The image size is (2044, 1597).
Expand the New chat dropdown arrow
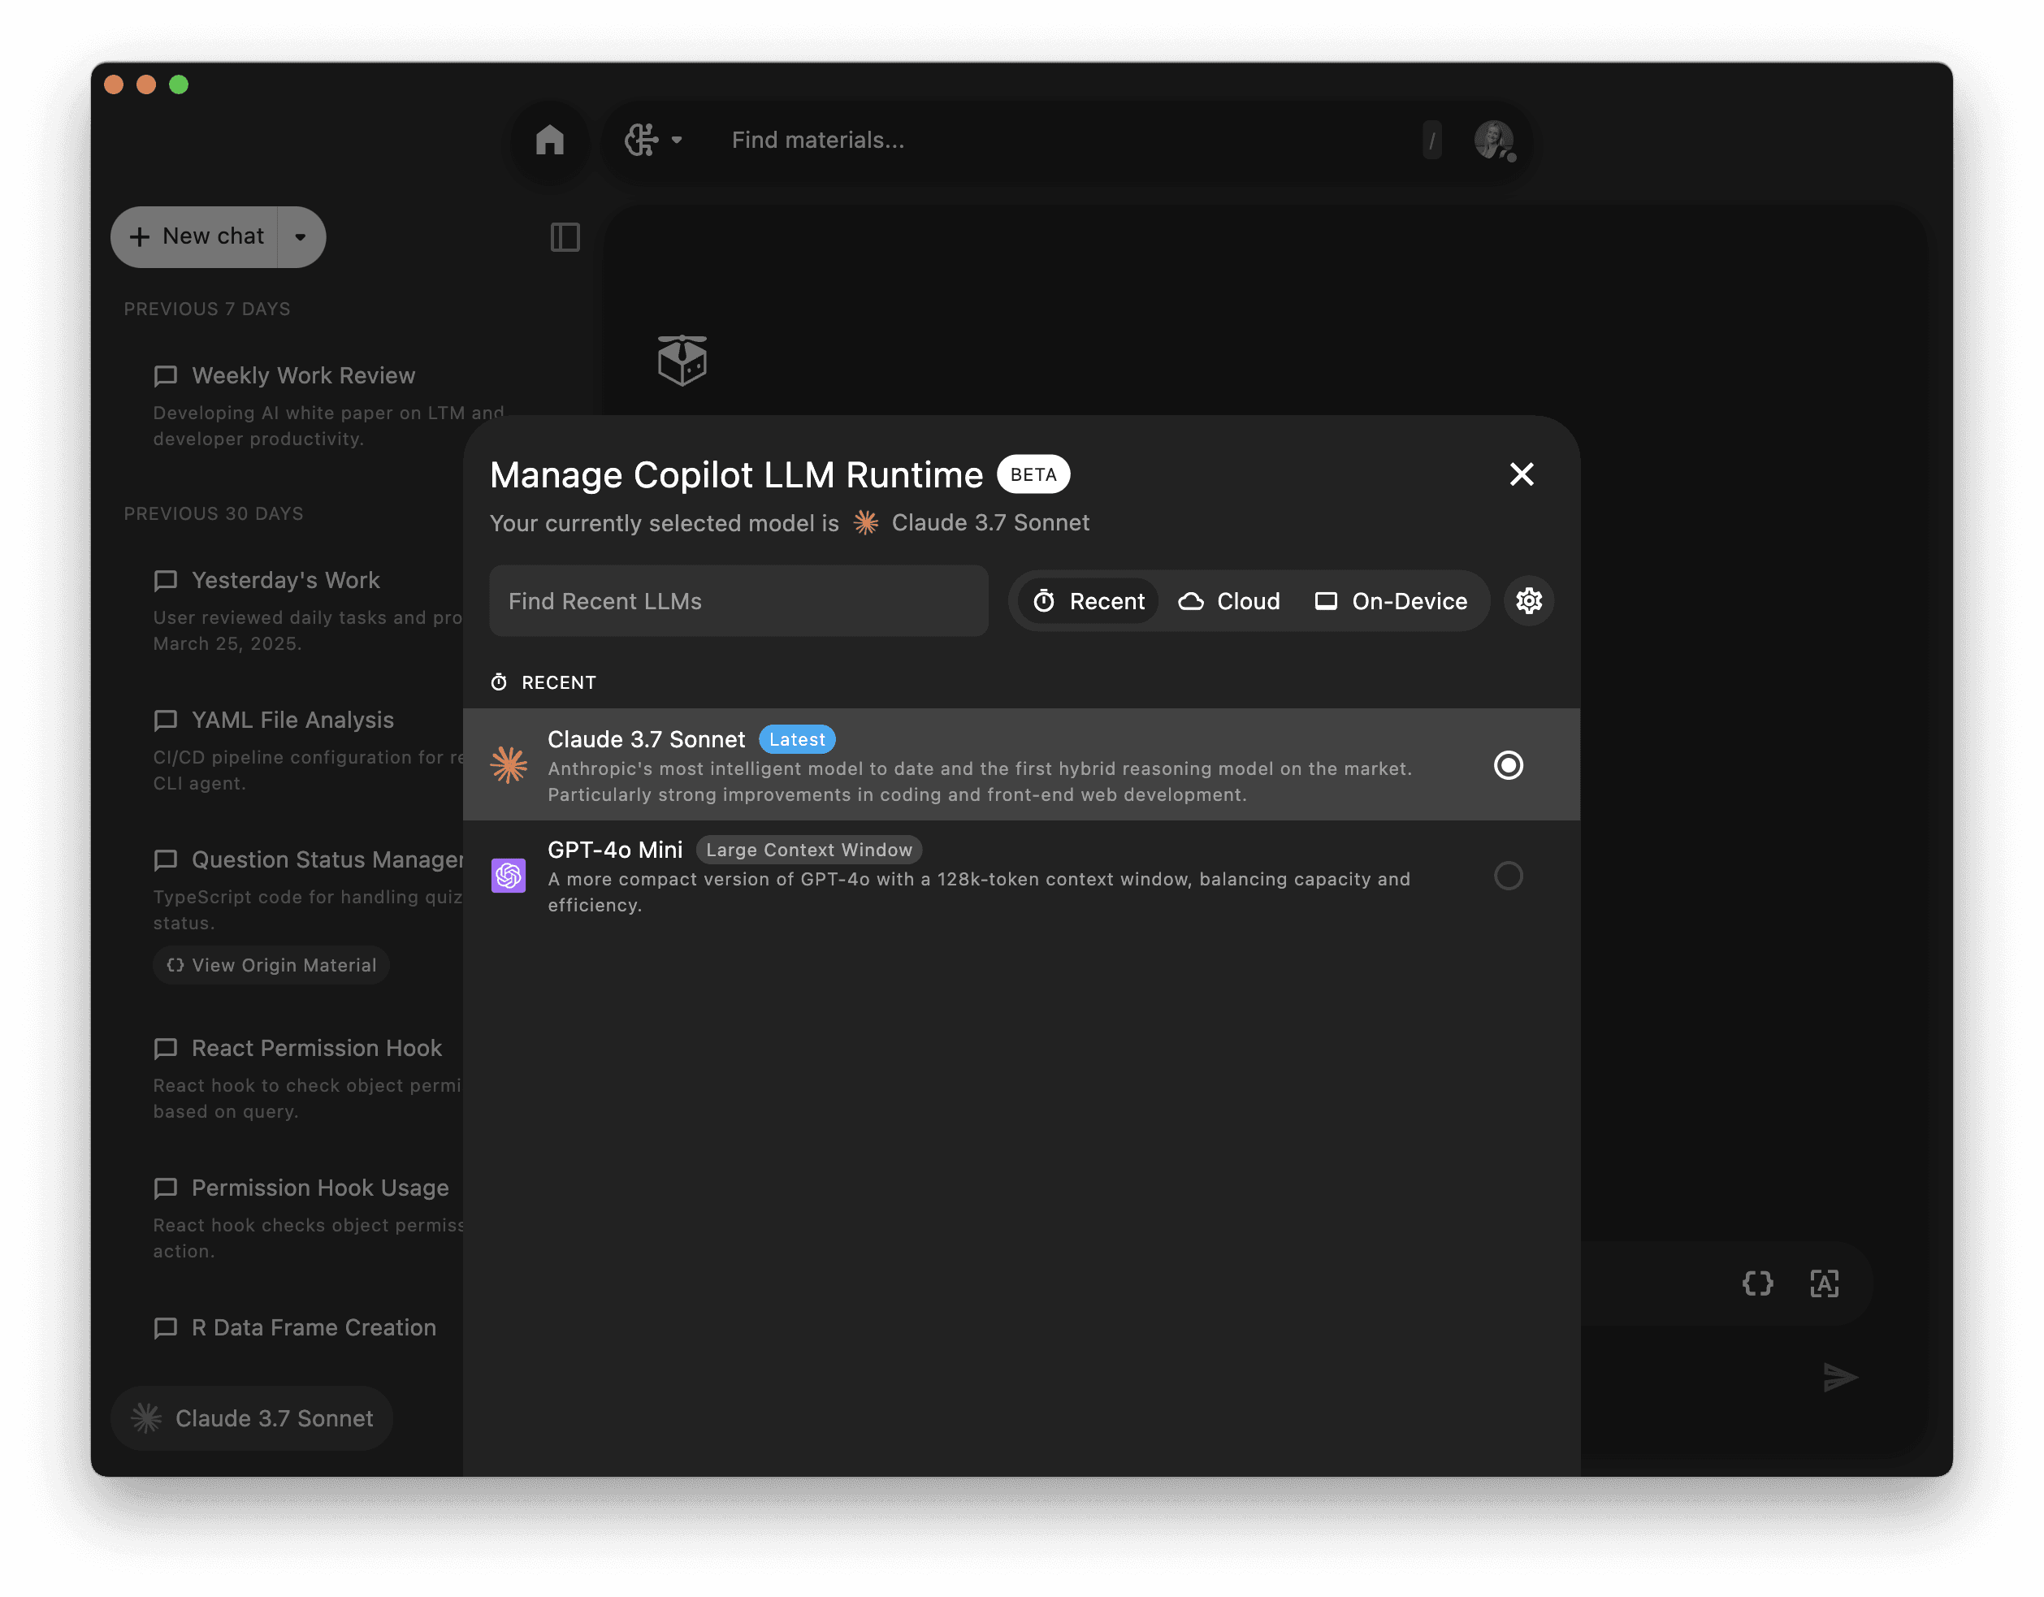click(x=301, y=238)
